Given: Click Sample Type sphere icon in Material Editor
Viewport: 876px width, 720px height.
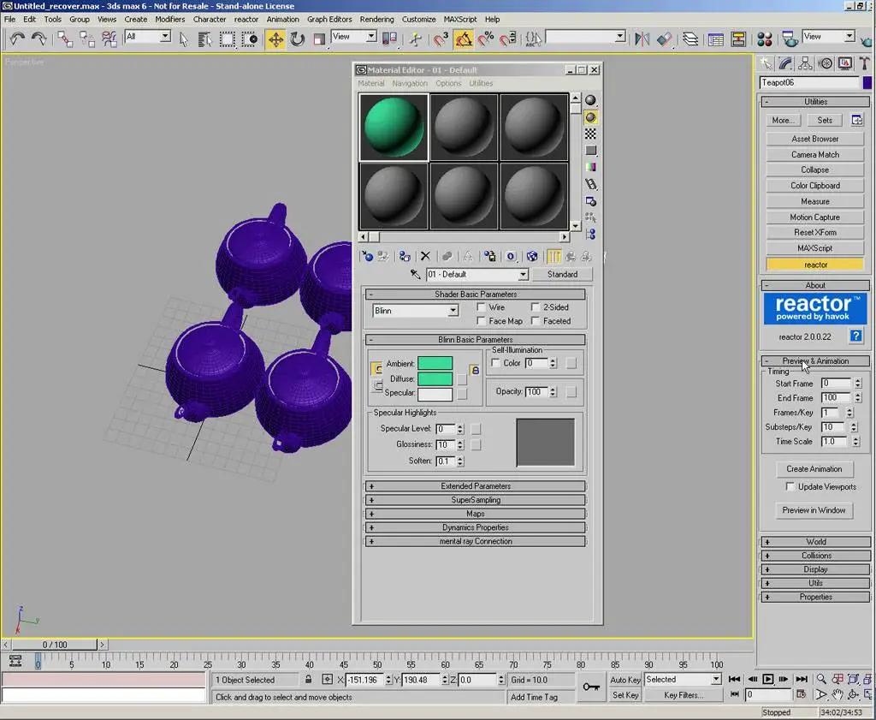Looking at the screenshot, I should (x=590, y=100).
